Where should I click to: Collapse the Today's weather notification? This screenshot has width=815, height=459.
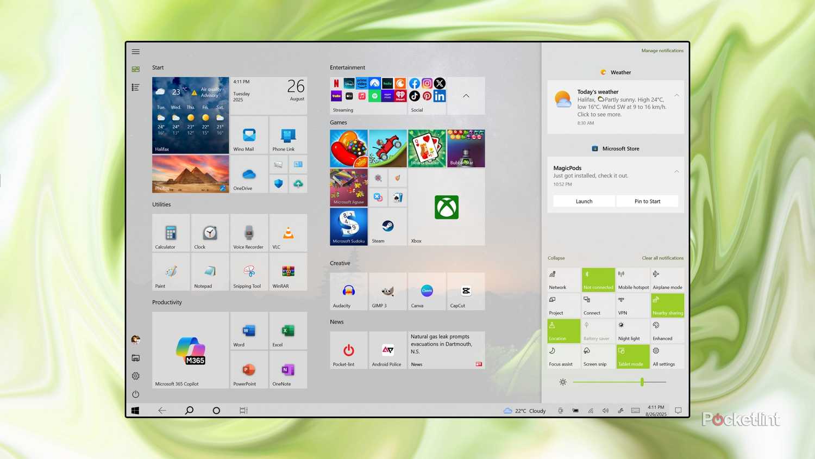coord(676,95)
